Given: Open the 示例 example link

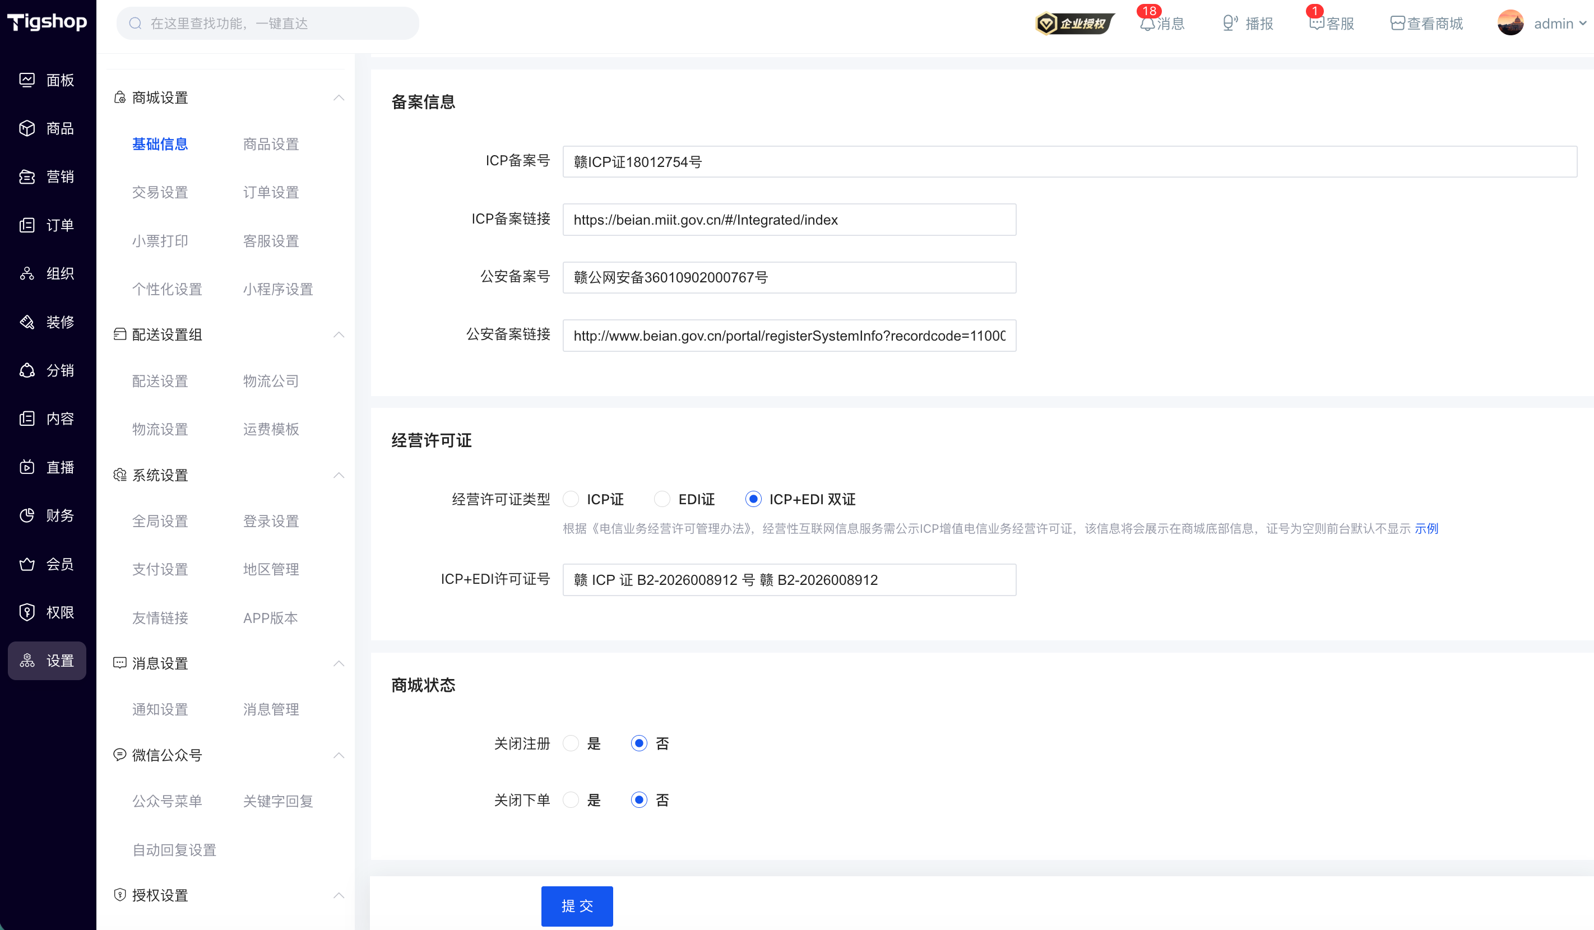Looking at the screenshot, I should (x=1426, y=528).
